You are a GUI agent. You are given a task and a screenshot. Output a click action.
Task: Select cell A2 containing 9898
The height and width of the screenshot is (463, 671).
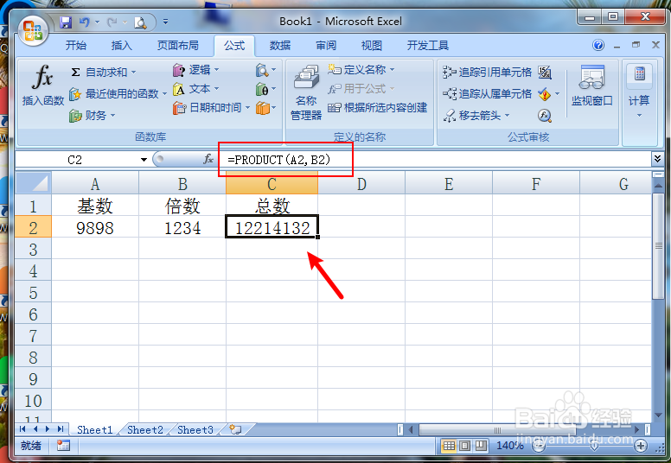click(95, 227)
